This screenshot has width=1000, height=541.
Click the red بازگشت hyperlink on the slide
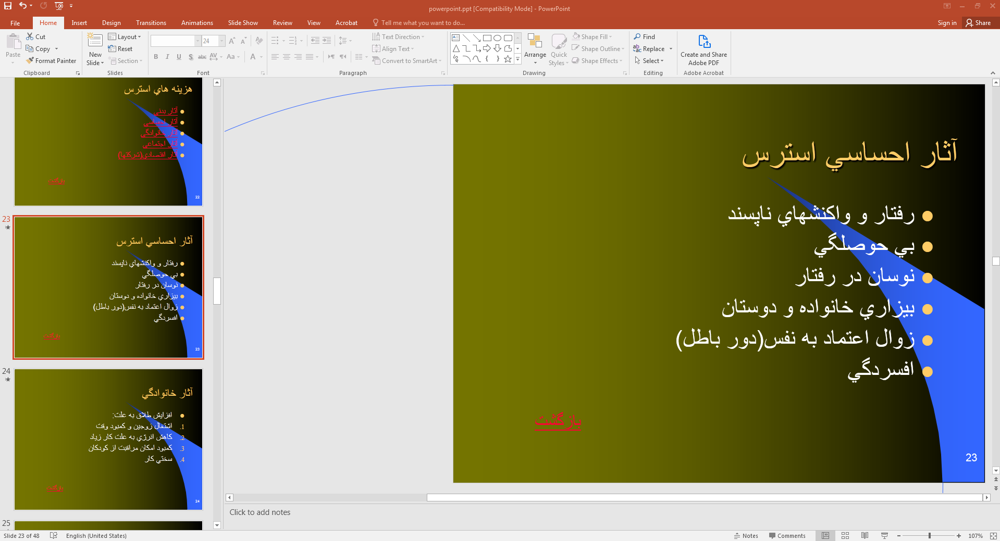(558, 420)
